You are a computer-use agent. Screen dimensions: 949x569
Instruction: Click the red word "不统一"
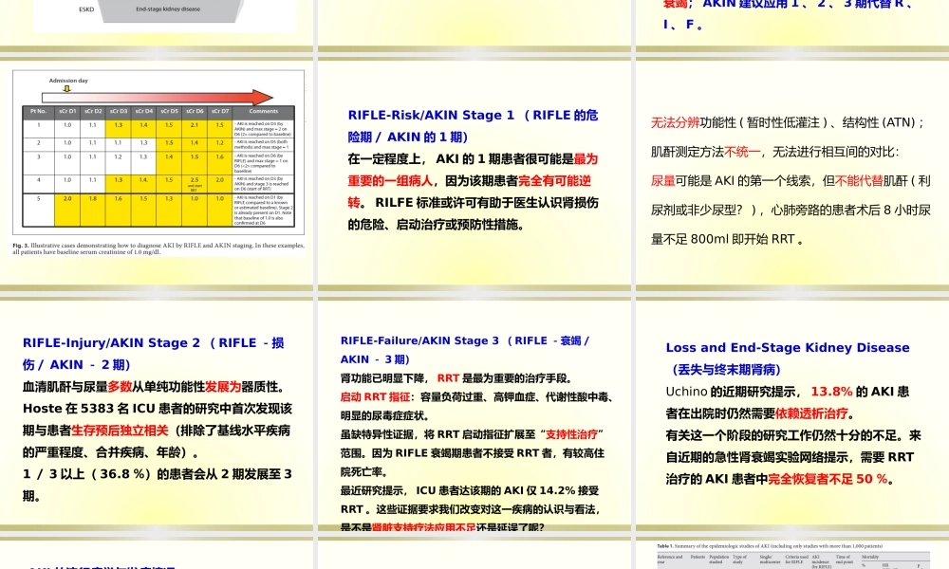click(x=742, y=152)
